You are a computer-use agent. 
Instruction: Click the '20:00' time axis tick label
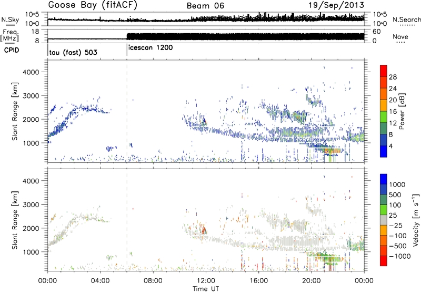click(x=311, y=281)
